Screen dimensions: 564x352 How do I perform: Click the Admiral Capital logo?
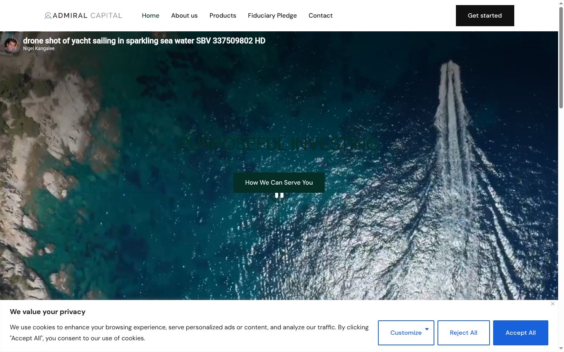click(83, 16)
